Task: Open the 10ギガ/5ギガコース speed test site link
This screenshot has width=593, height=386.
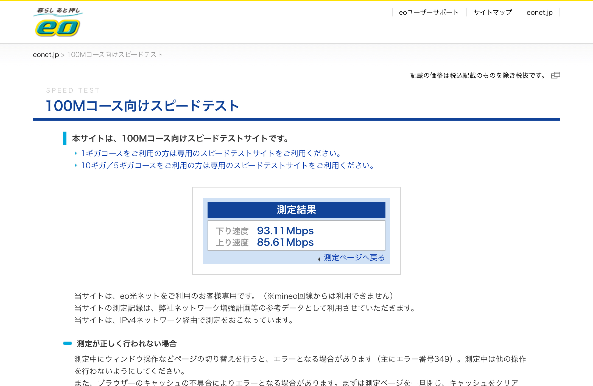Action: click(x=227, y=165)
